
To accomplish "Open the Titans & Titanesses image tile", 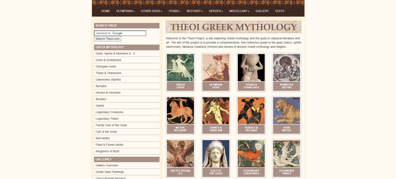I will coord(251,72).
